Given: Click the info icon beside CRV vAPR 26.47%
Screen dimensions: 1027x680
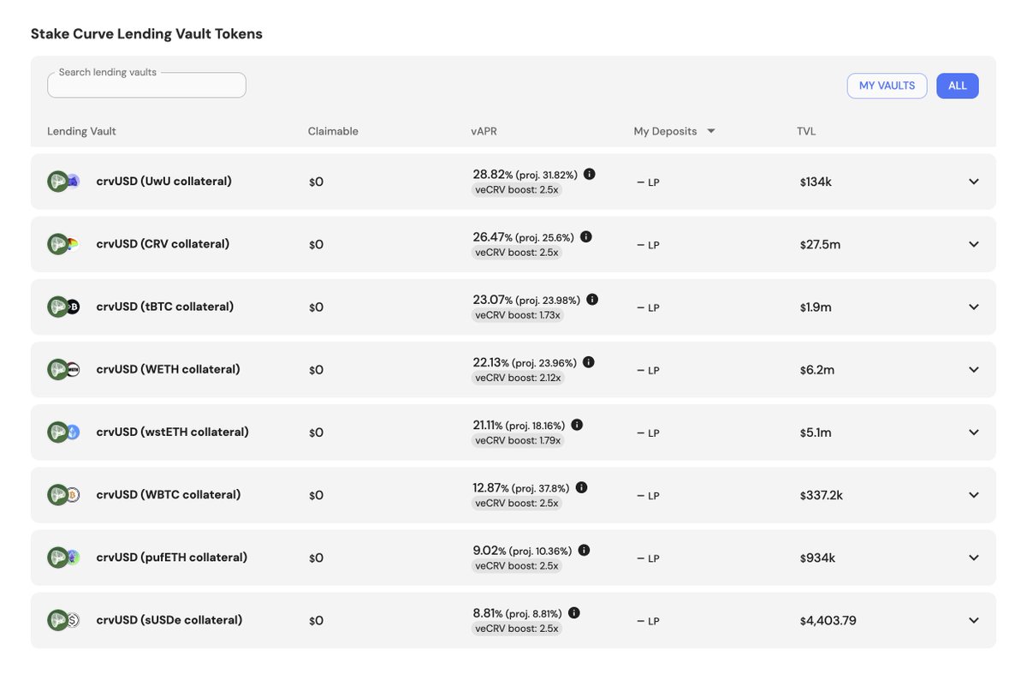Looking at the screenshot, I should pyautogui.click(x=586, y=236).
